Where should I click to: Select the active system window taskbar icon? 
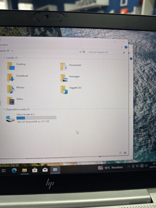[x=55, y=170]
